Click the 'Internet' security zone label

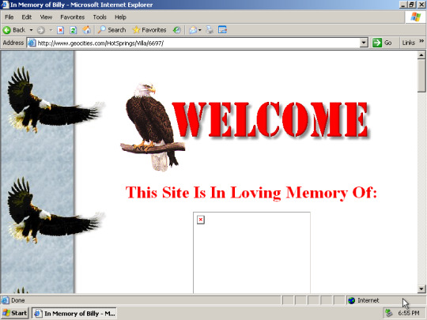coord(368,300)
